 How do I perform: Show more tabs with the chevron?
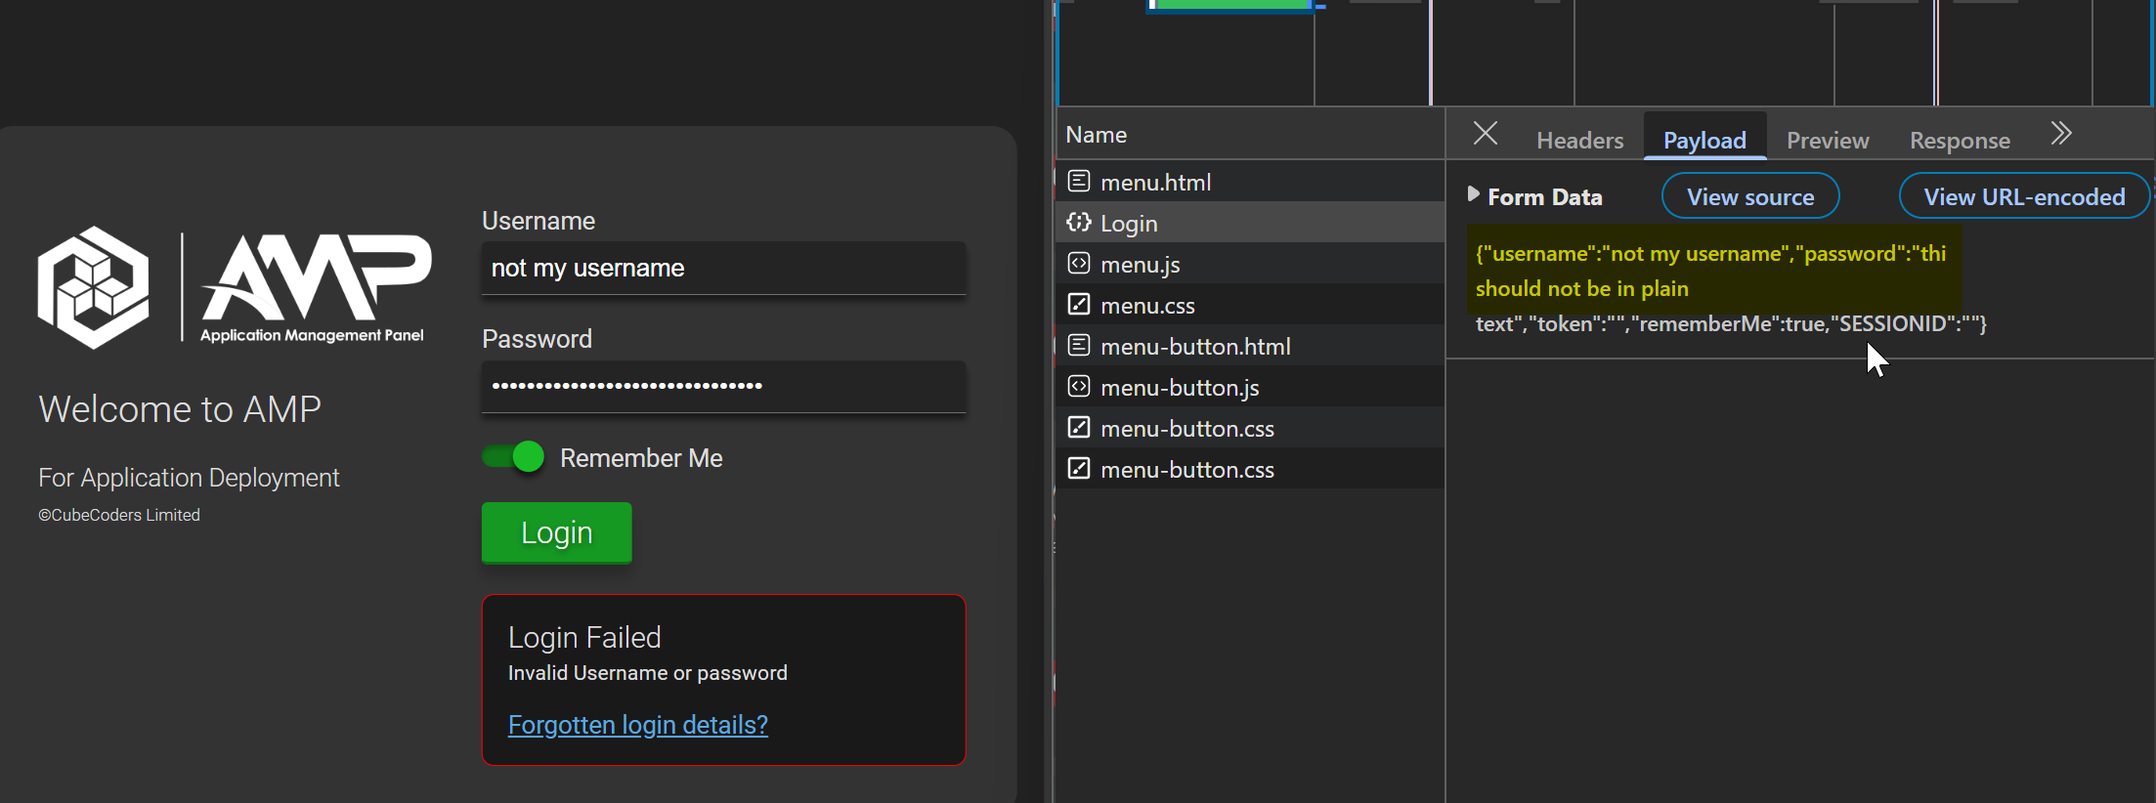pyautogui.click(x=2060, y=134)
